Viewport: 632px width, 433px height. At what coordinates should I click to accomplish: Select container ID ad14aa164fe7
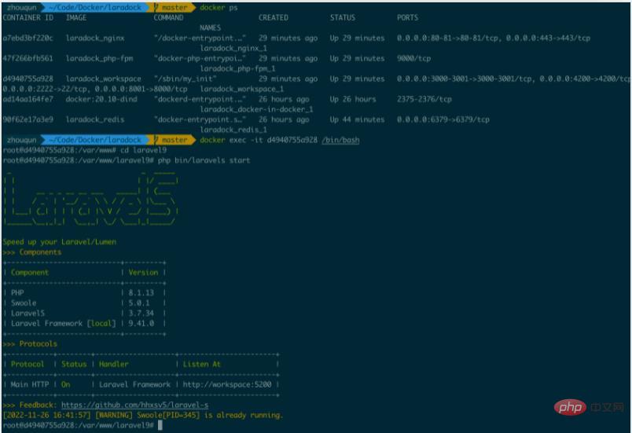(x=28, y=99)
